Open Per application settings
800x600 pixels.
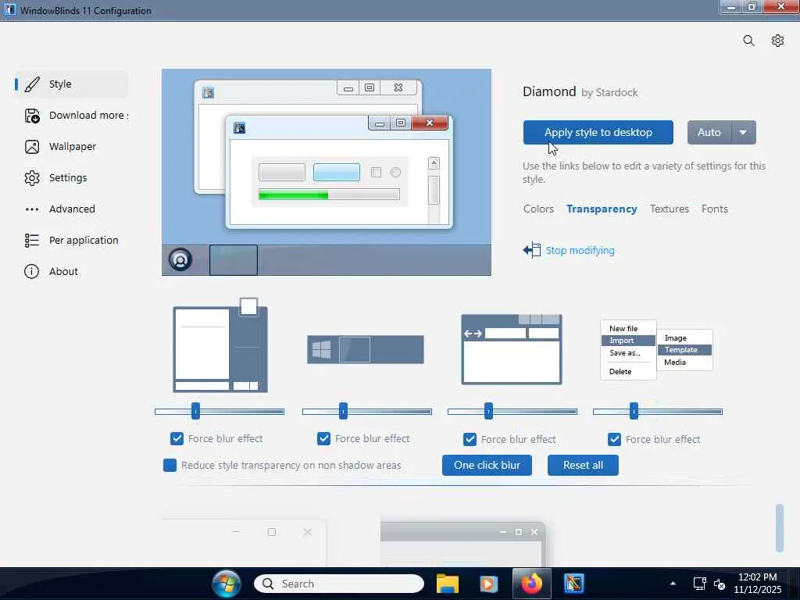71,241
